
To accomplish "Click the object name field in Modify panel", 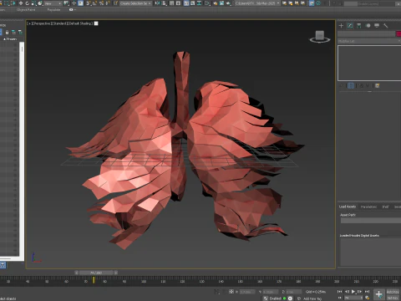I will point(367,33).
